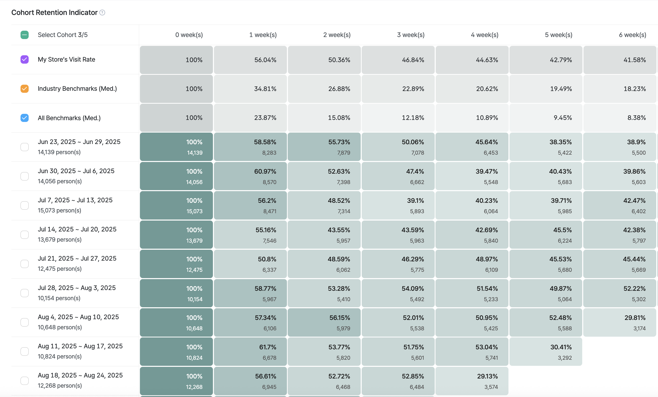Click the 61.7% cell for Aug 11 cohort
The width and height of the screenshot is (658, 397).
250,352
